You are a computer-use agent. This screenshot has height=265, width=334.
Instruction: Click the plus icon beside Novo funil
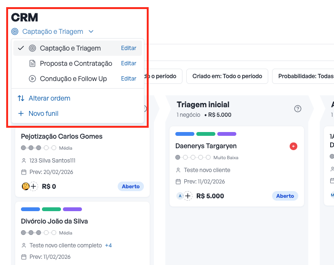click(21, 113)
